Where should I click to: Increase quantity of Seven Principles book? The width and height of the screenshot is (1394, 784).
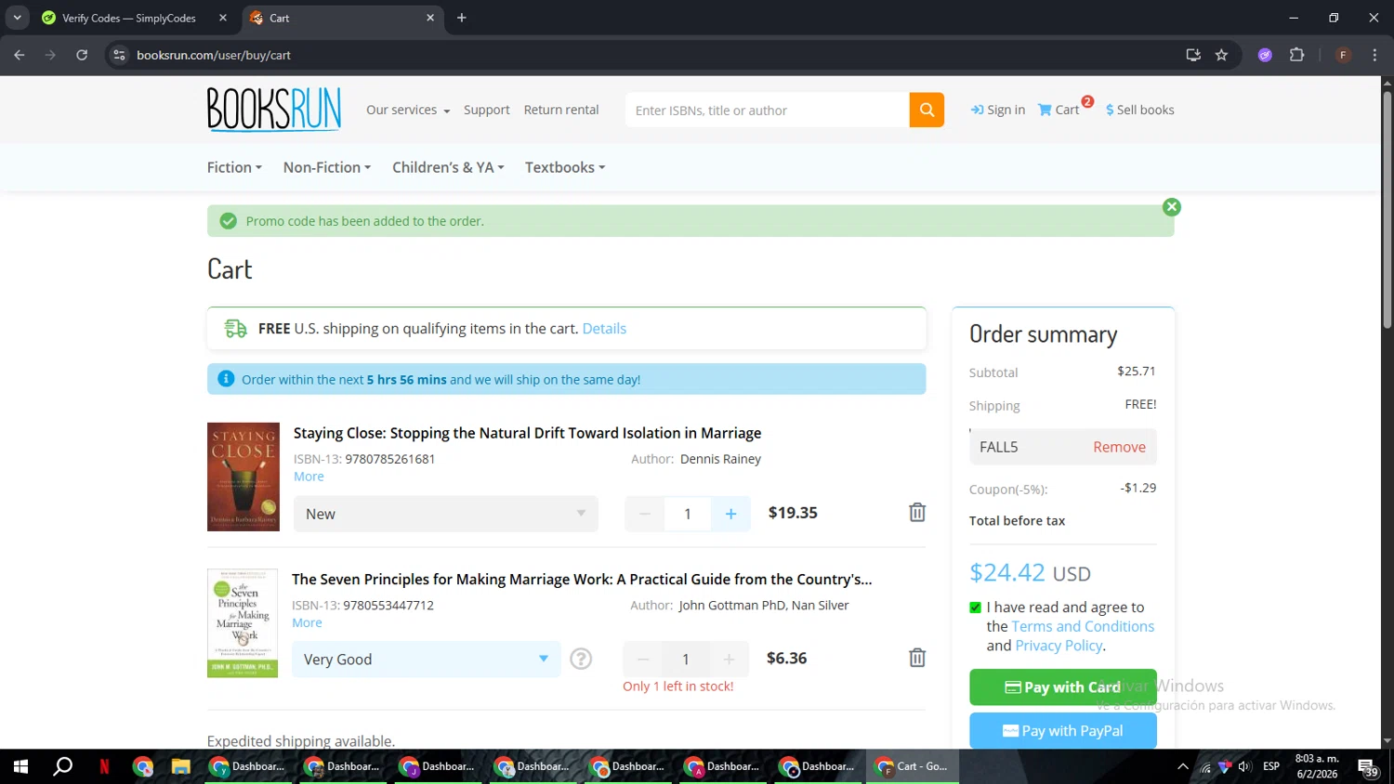pyautogui.click(x=729, y=659)
